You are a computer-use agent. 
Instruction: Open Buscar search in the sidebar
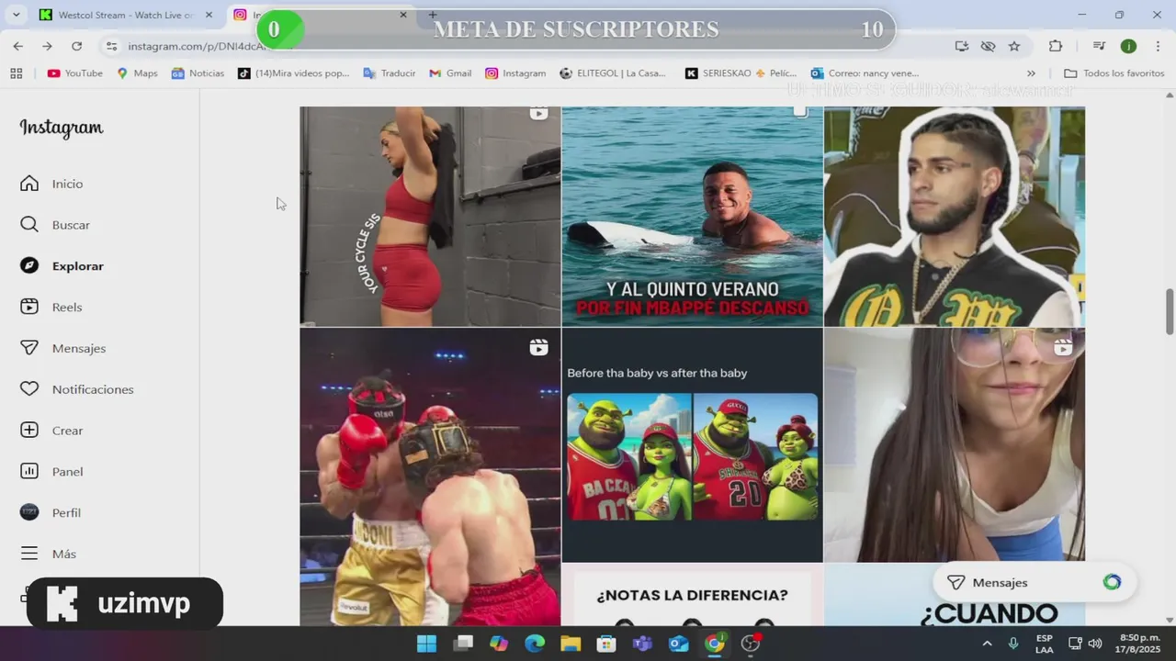(55, 225)
